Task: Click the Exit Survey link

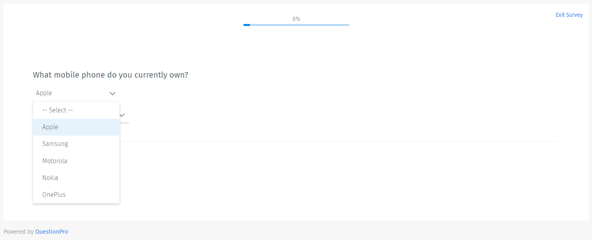Action: click(569, 15)
